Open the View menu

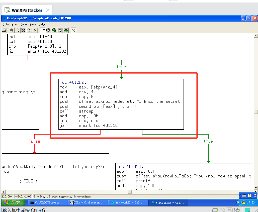coord(15,24)
